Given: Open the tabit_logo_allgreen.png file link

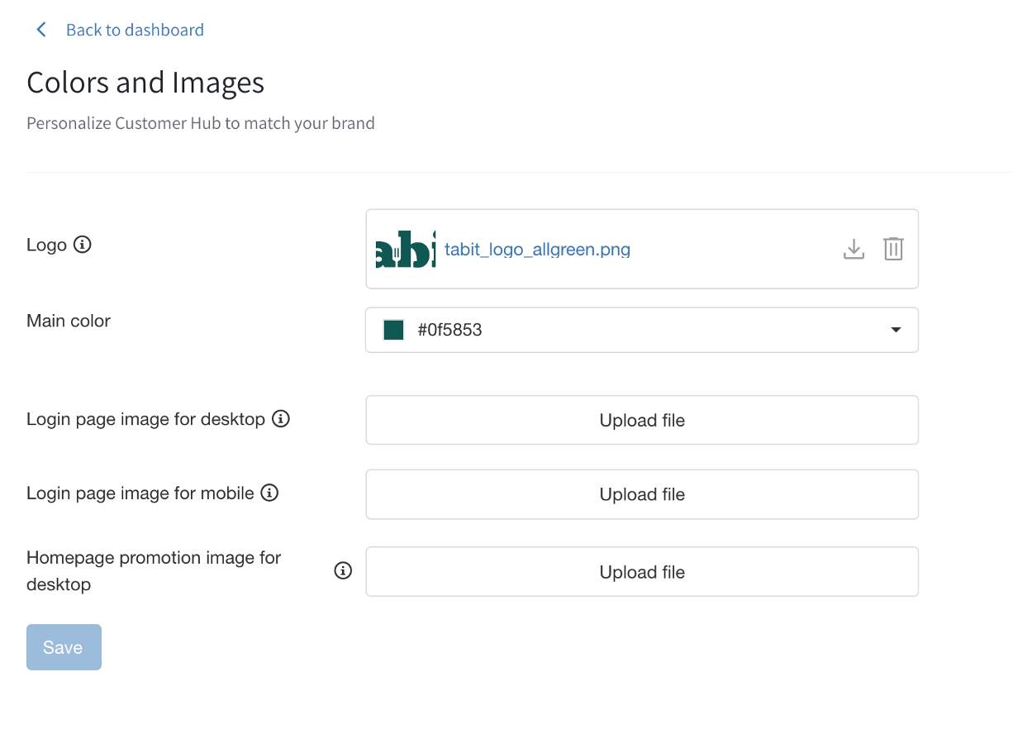Looking at the screenshot, I should pos(537,249).
